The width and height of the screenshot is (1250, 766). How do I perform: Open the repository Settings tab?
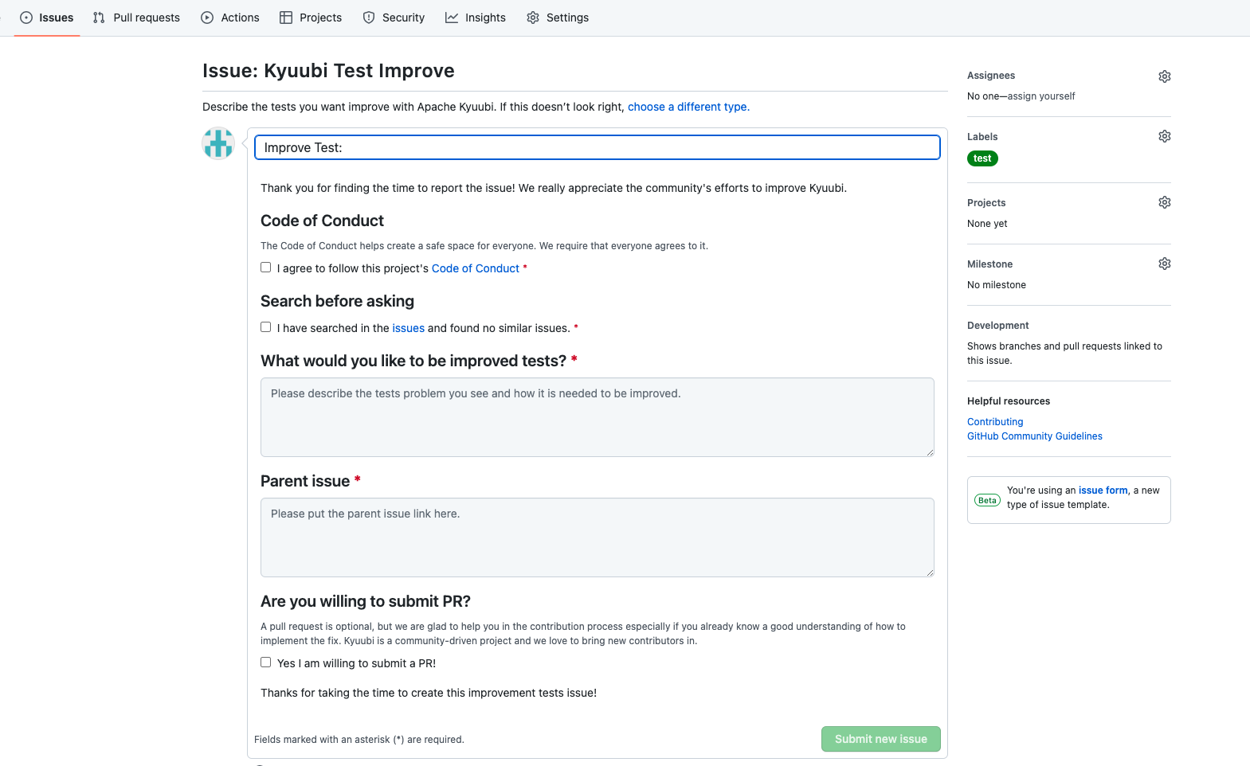558,18
